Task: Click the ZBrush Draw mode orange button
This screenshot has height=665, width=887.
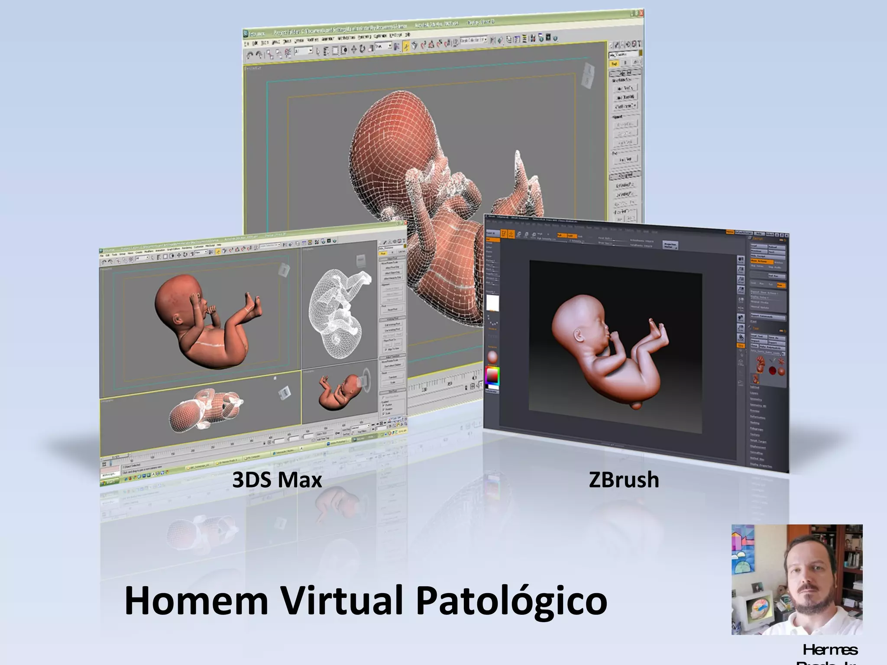Action: [x=511, y=234]
